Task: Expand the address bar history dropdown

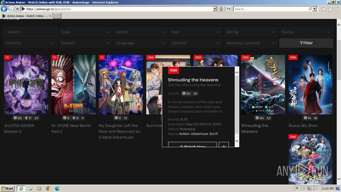Action: (215, 9)
